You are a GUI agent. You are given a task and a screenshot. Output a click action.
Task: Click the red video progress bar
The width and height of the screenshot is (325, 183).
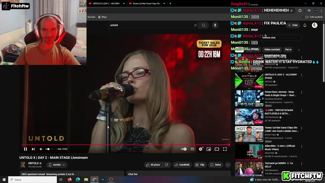125,145
